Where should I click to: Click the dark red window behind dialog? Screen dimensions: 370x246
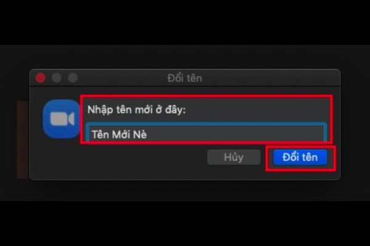23,140
